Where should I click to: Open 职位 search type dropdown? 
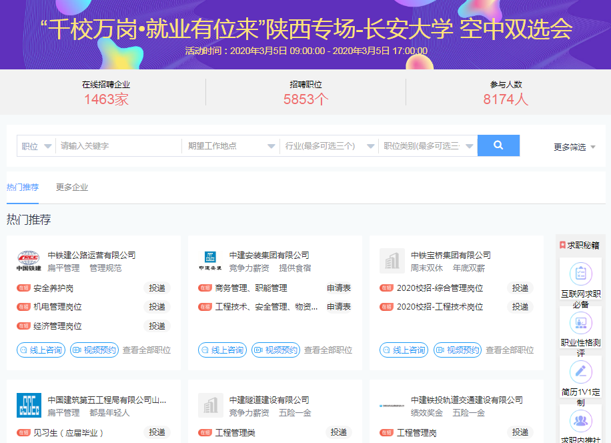point(36,146)
